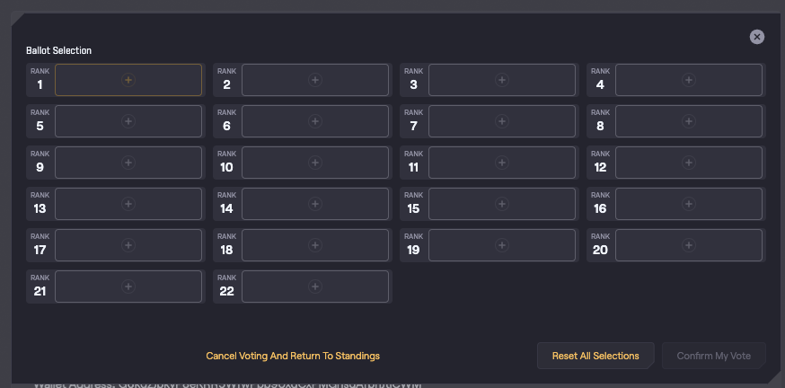
Task: Add a selection to Rank 21
Action: tap(128, 287)
